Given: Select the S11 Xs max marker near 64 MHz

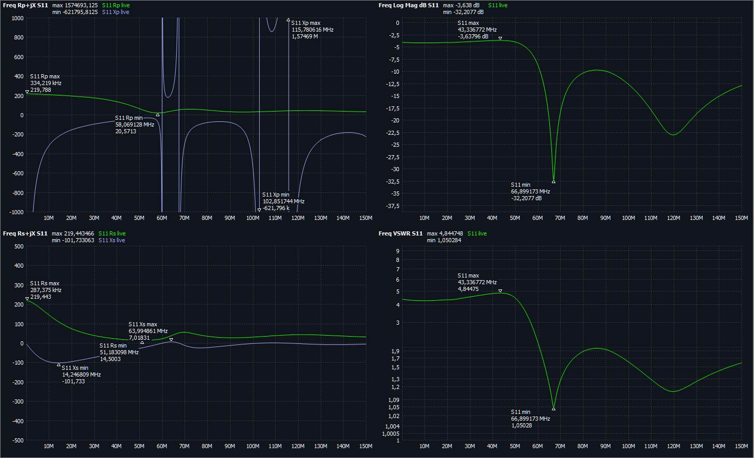Looking at the screenshot, I should [171, 340].
